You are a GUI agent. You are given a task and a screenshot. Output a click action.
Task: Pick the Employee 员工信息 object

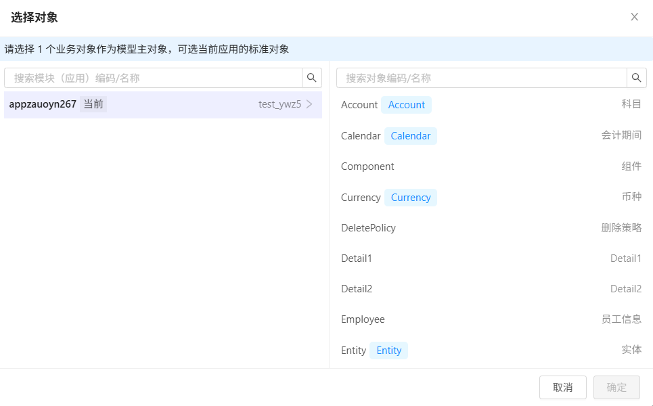pyautogui.click(x=491, y=319)
